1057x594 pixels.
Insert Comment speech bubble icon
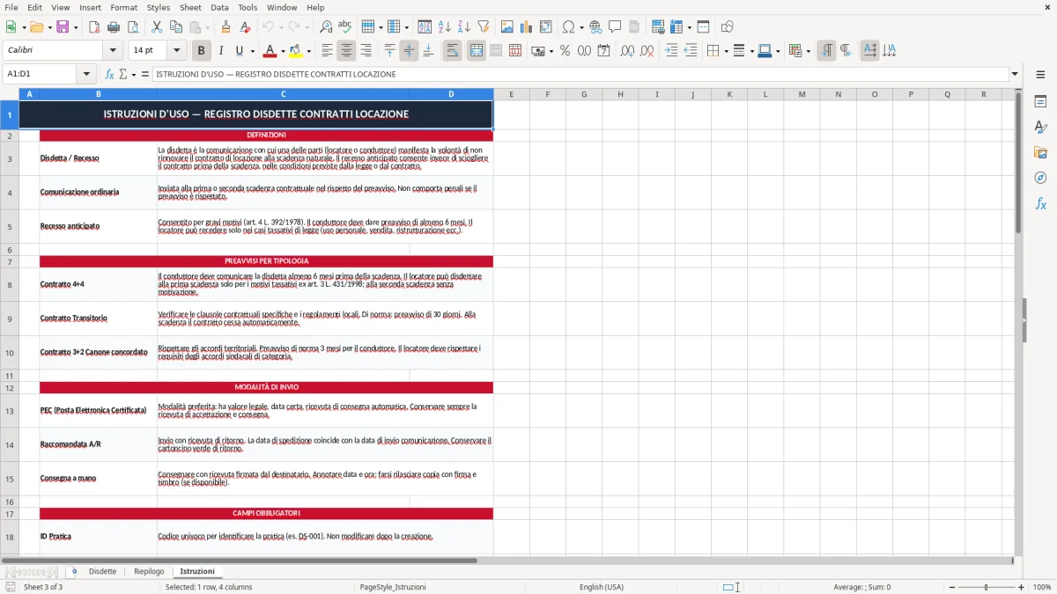pyautogui.click(x=615, y=27)
